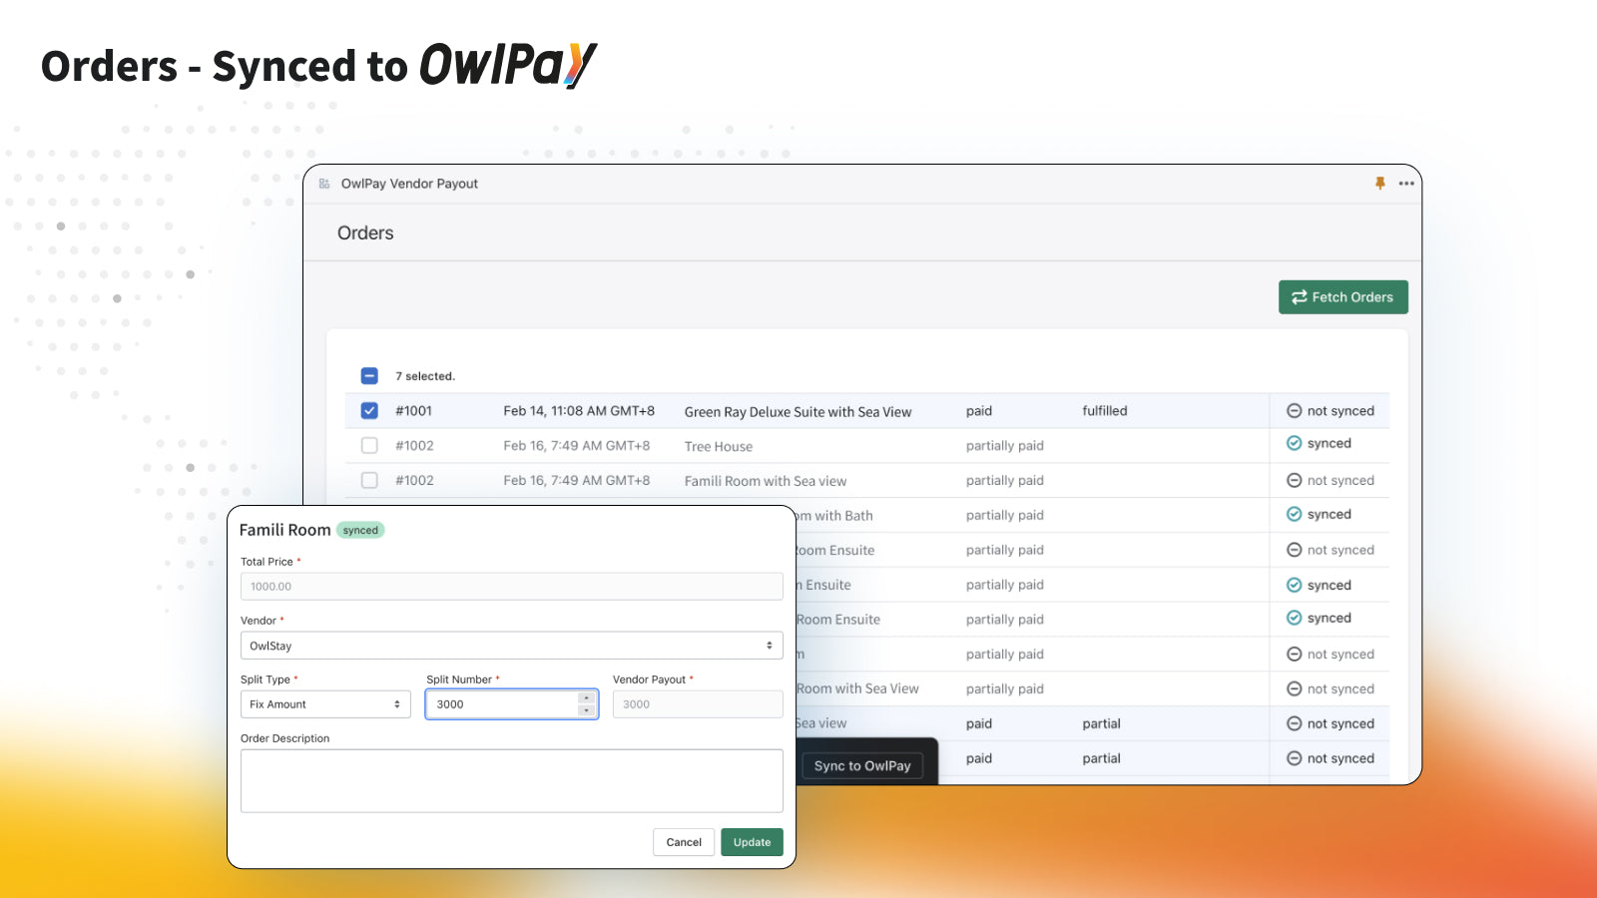The width and height of the screenshot is (1597, 898).
Task: Open the three-dot overflow menu
Action: [1407, 184]
